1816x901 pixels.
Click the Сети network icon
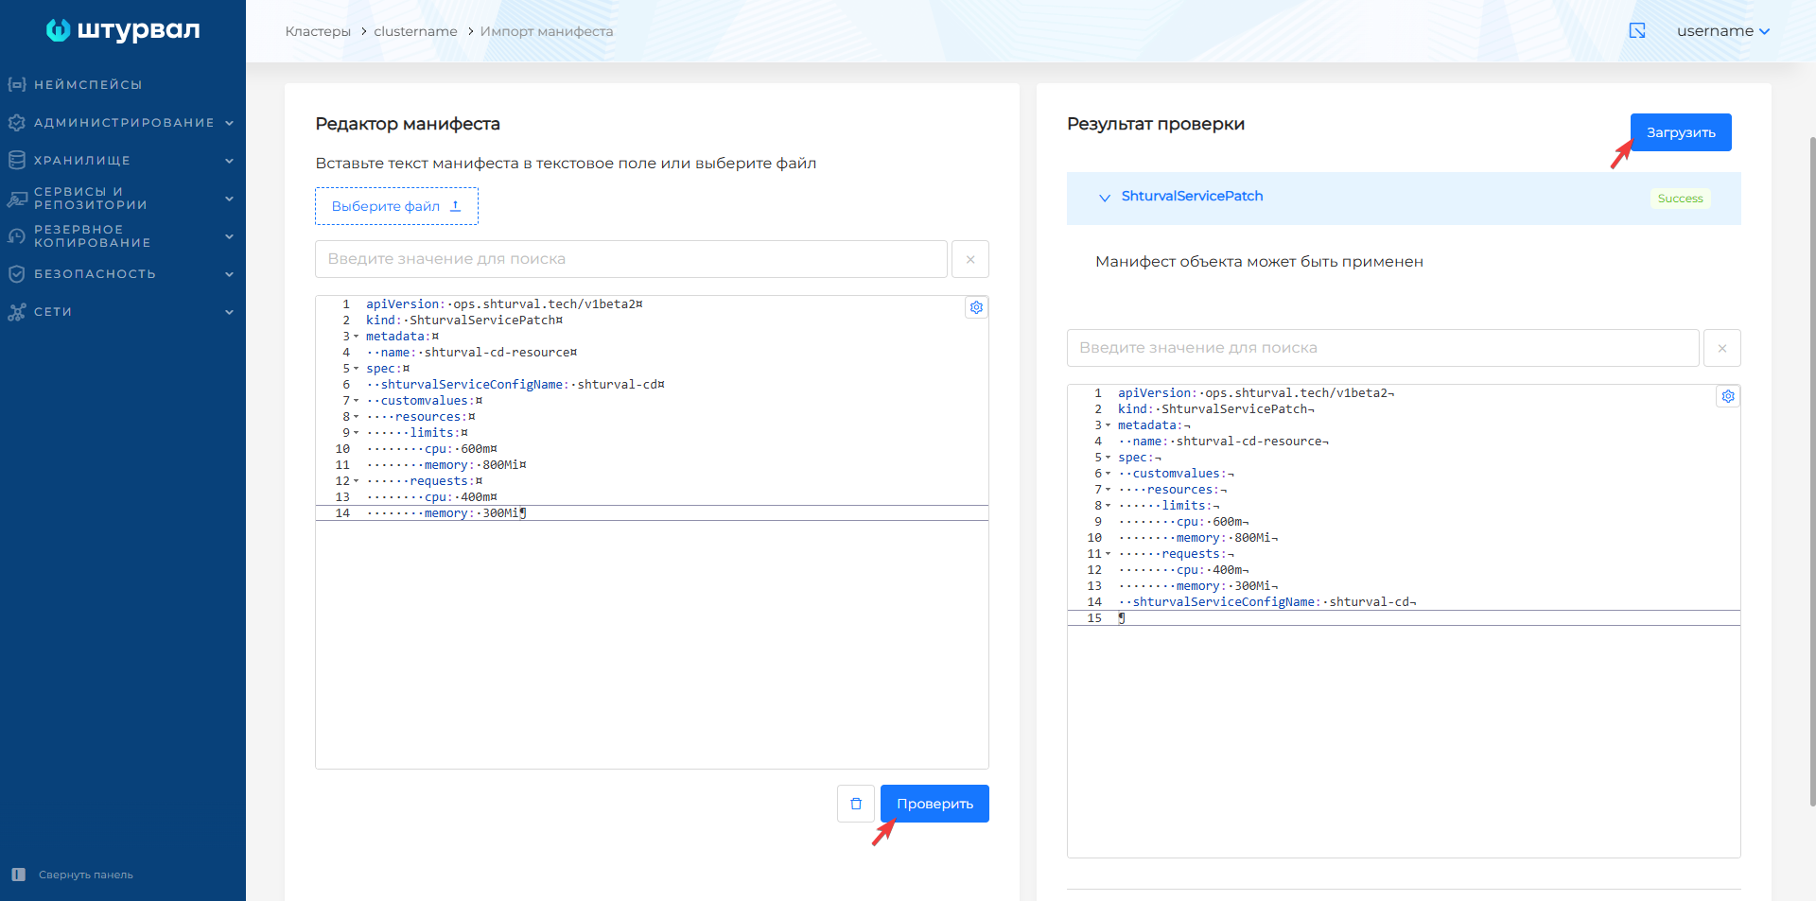(x=16, y=311)
